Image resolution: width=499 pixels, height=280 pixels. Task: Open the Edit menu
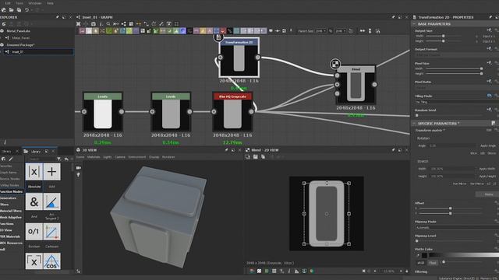(8, 3)
